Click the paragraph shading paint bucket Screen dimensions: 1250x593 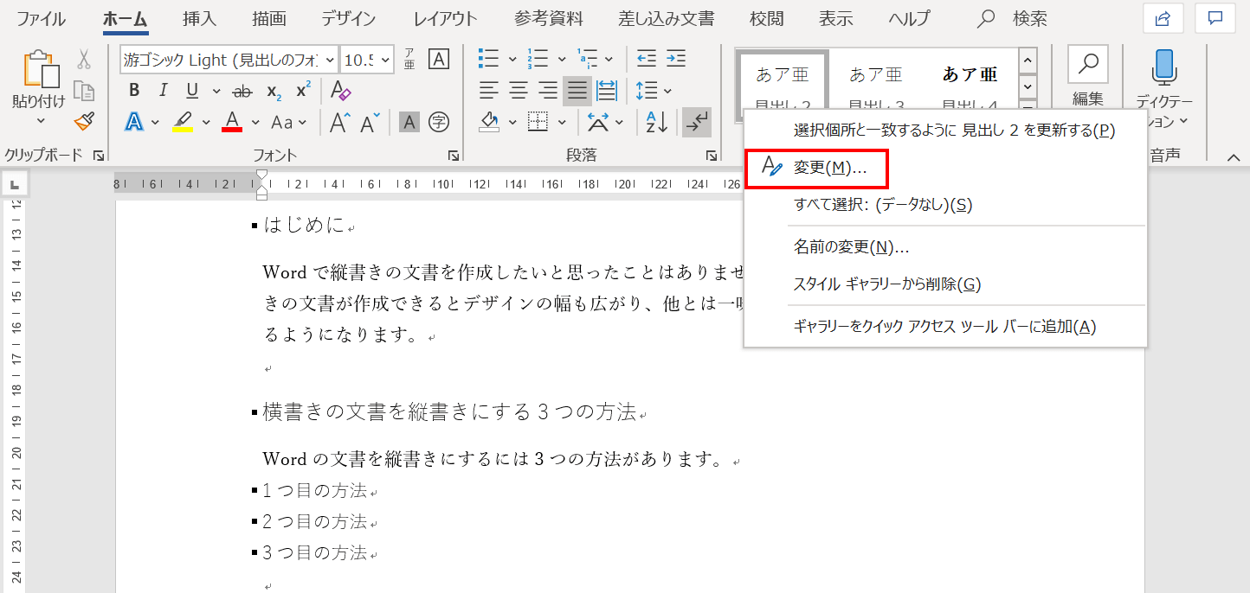[x=490, y=122]
